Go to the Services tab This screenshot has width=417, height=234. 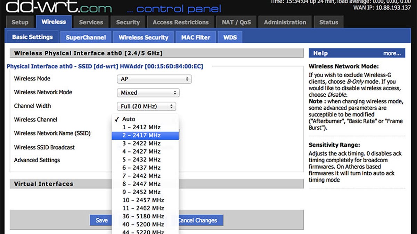[x=91, y=22]
